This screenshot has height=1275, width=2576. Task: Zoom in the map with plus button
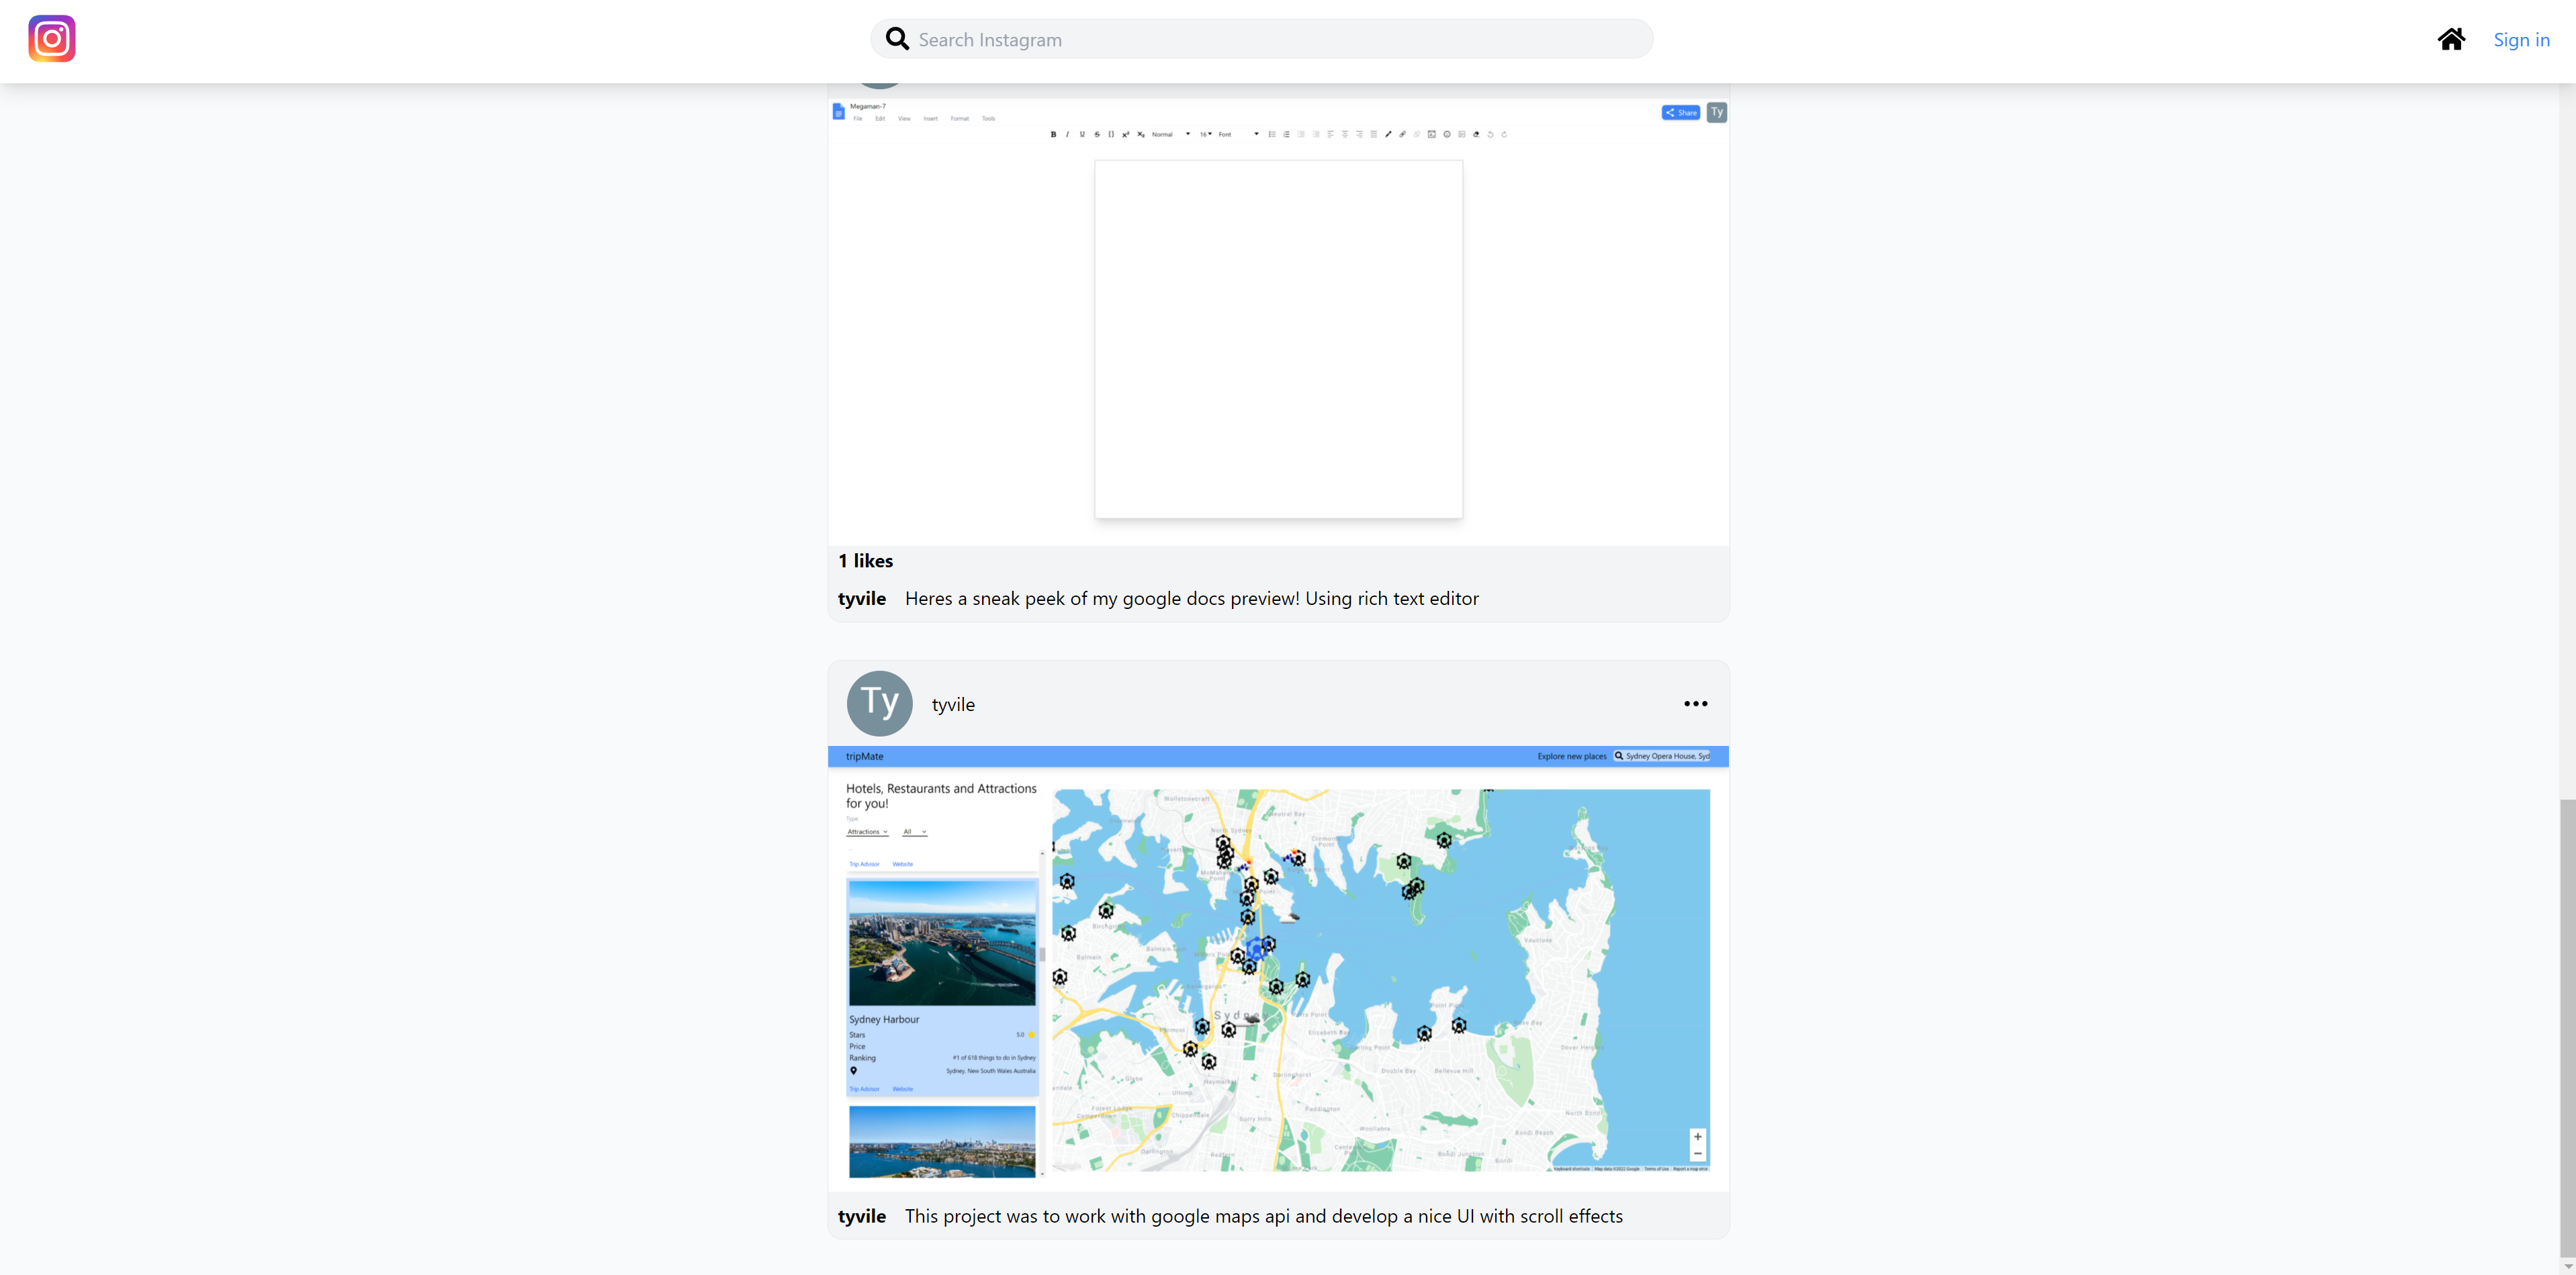(x=1697, y=1136)
